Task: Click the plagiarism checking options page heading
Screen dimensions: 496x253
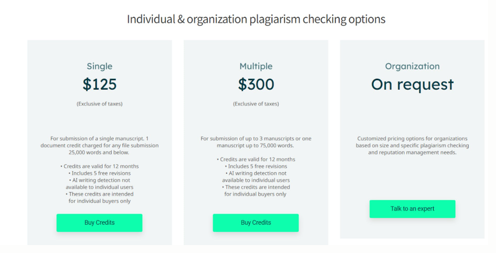Action: click(x=256, y=19)
